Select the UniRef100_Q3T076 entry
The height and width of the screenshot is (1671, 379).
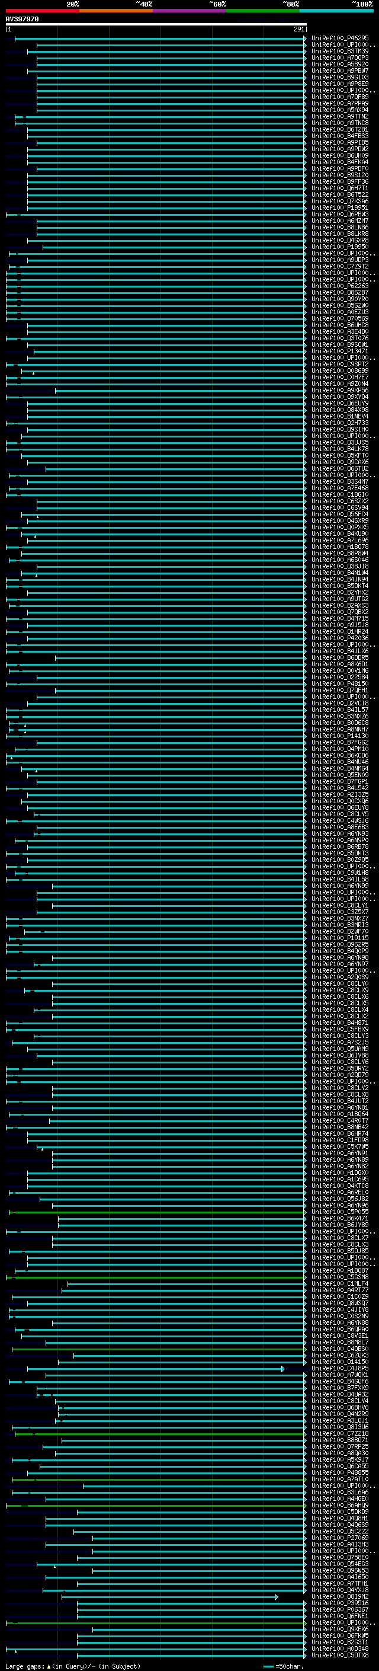pyautogui.click(x=339, y=338)
